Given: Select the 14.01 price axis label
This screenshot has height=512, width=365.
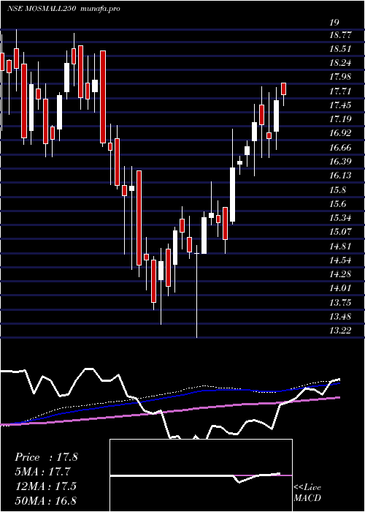Looking at the screenshot, I should (340, 288).
